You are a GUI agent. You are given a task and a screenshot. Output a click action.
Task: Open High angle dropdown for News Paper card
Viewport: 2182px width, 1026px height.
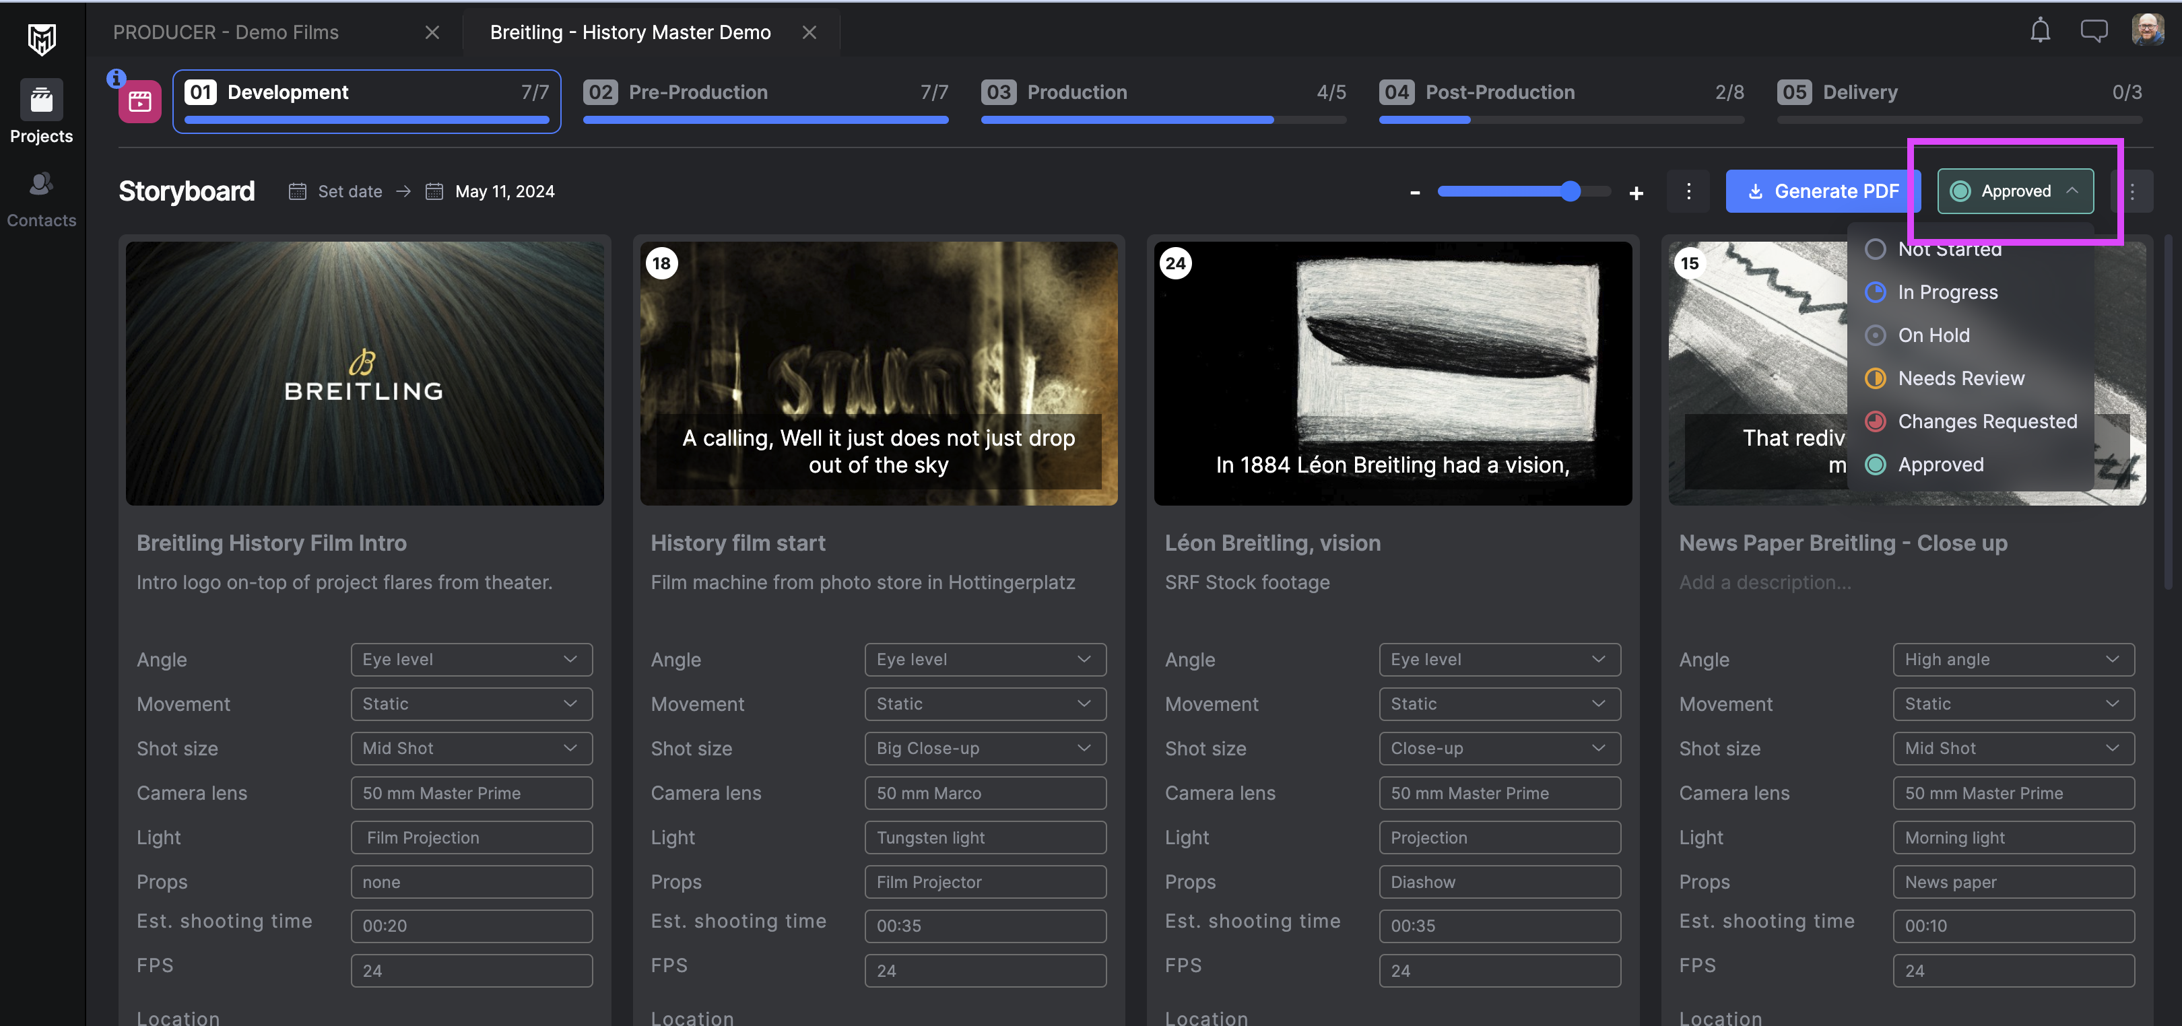click(2014, 660)
